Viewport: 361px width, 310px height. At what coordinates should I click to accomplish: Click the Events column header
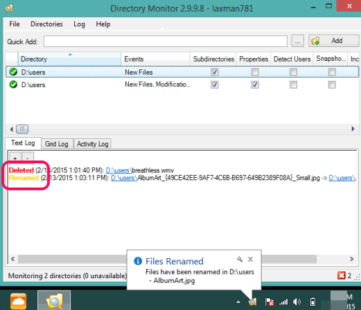155,59
